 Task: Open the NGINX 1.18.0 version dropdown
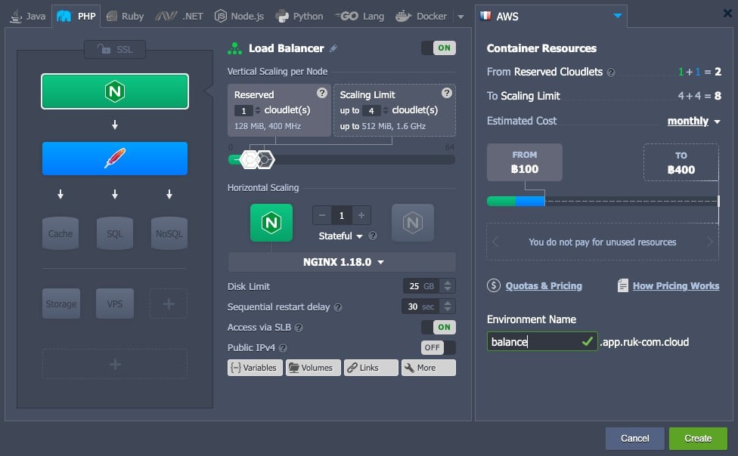[343, 262]
